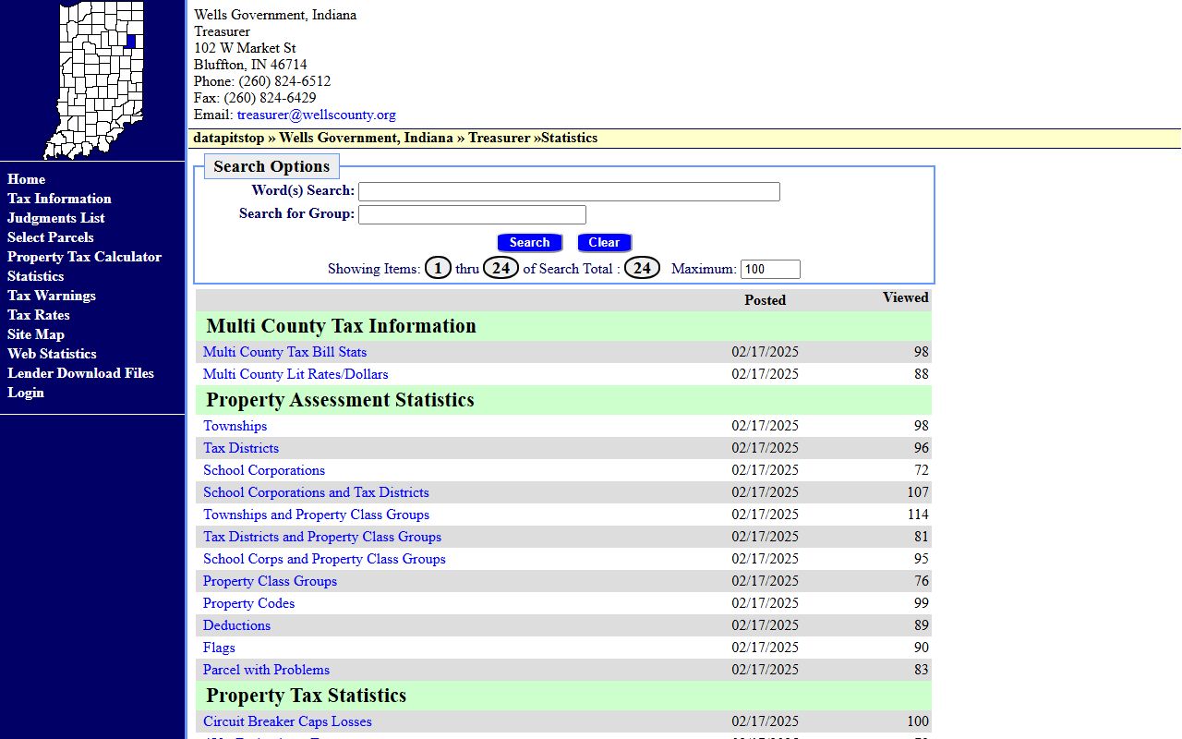Open Tax Rates in sidebar
This screenshot has height=739, width=1182.
38,315
